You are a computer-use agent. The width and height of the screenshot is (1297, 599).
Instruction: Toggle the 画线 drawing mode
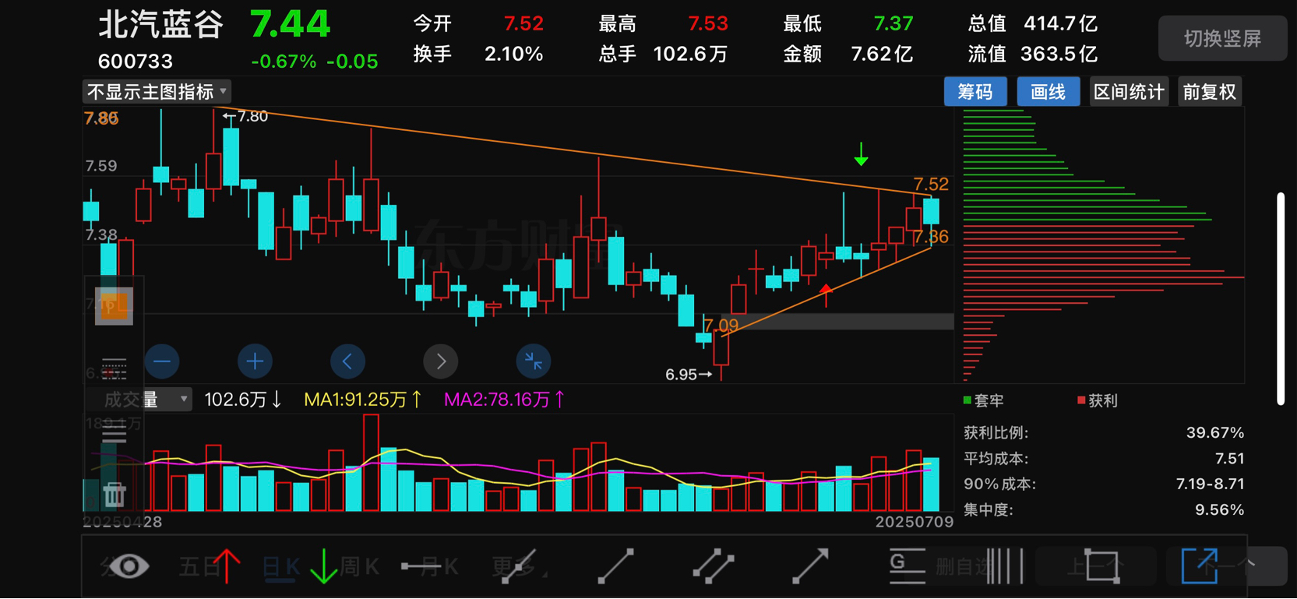pyautogui.click(x=1049, y=92)
